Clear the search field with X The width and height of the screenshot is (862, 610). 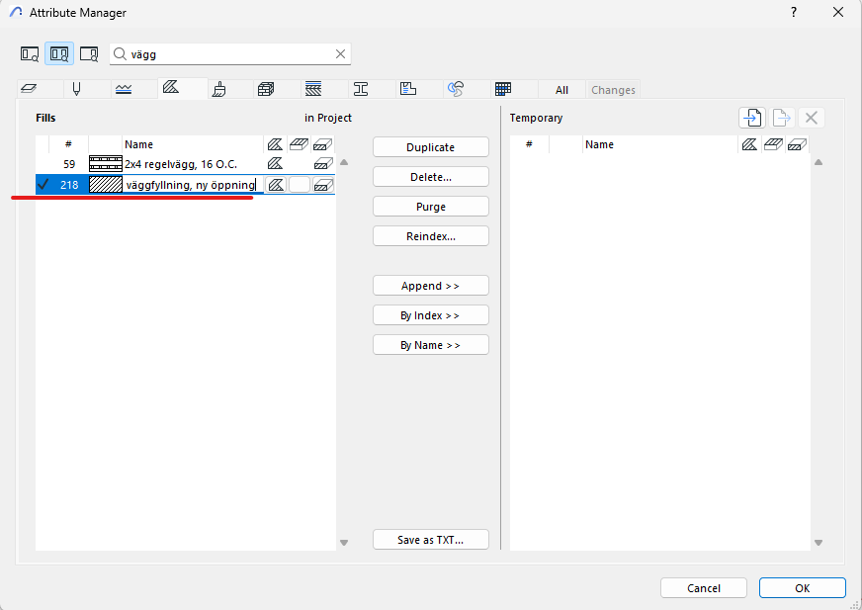click(x=340, y=54)
